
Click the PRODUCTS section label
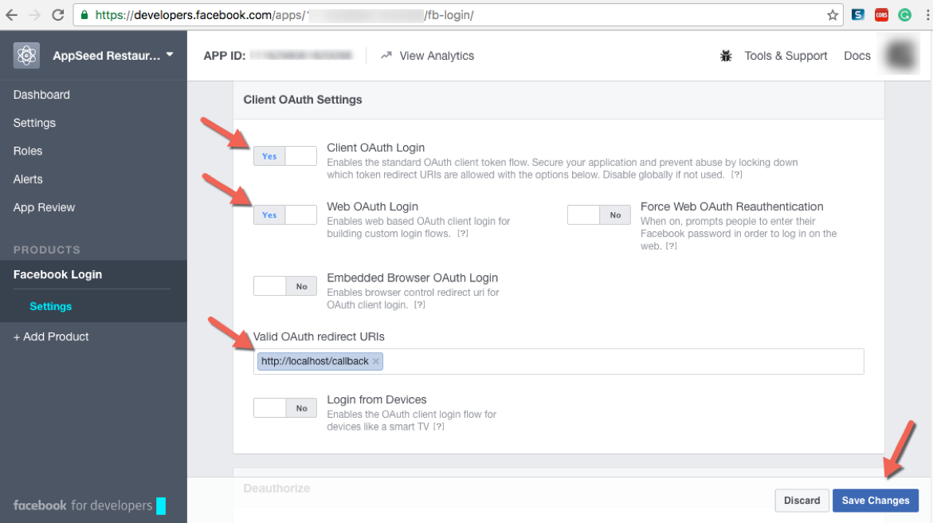coord(47,250)
